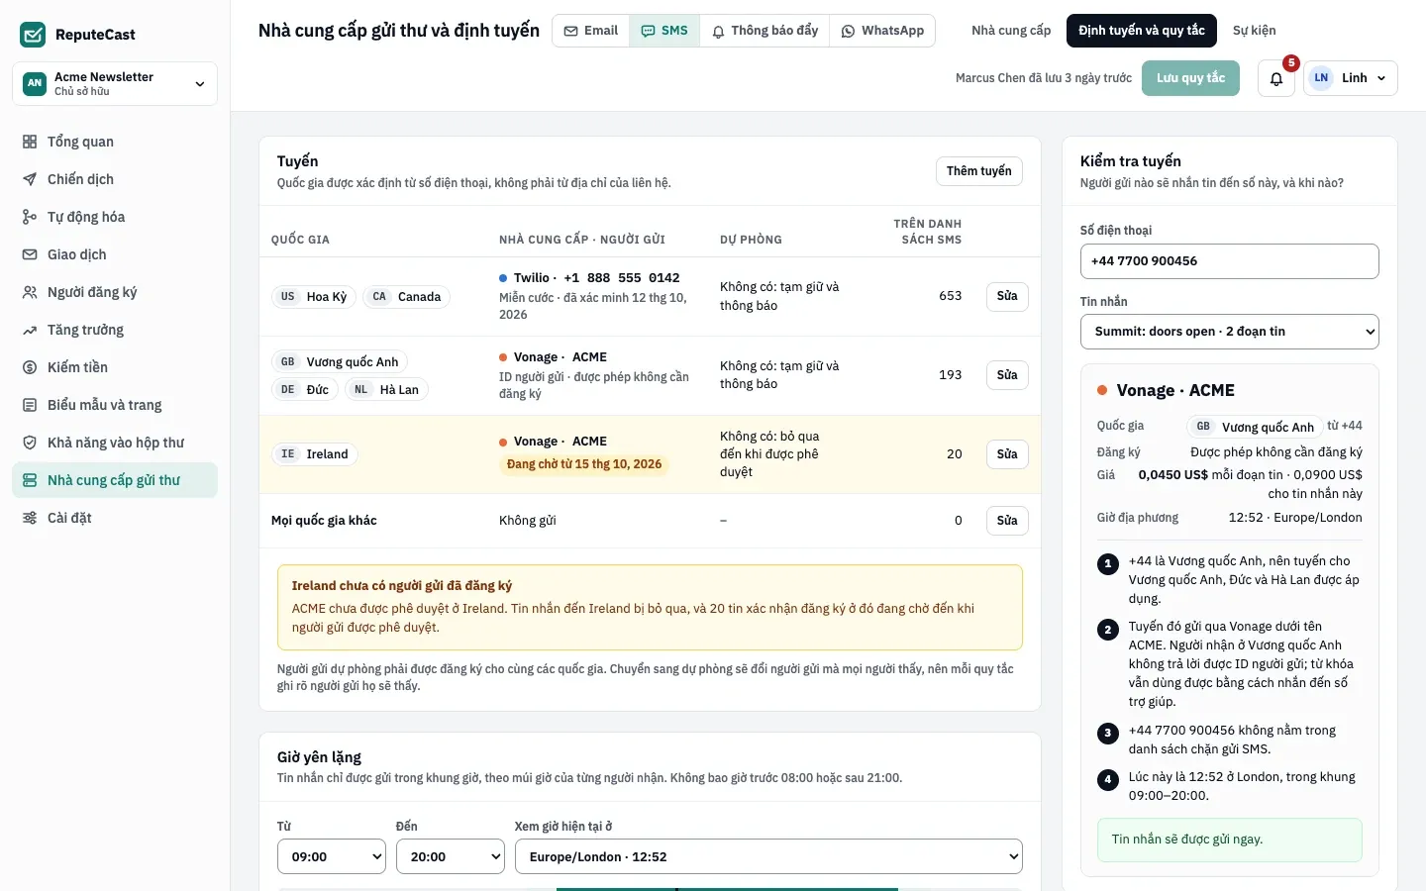
Task: Select Thông báo đẩy channel
Action: tap(764, 31)
